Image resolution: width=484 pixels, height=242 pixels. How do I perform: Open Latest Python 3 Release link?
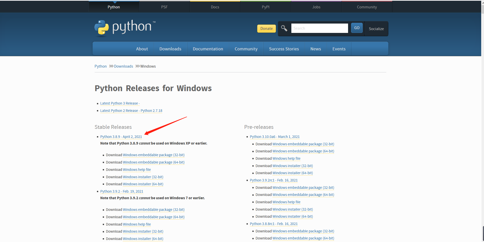coord(120,103)
